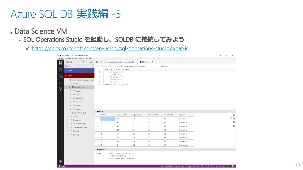The height and width of the screenshot is (170, 303).
Task: Expand the Keys folder
Action: [71, 94]
